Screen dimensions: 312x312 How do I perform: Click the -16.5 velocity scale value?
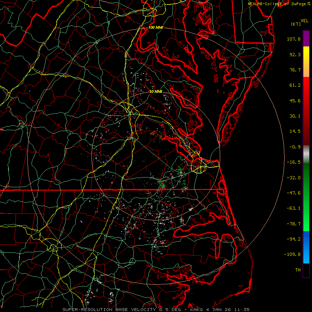tap(294, 162)
